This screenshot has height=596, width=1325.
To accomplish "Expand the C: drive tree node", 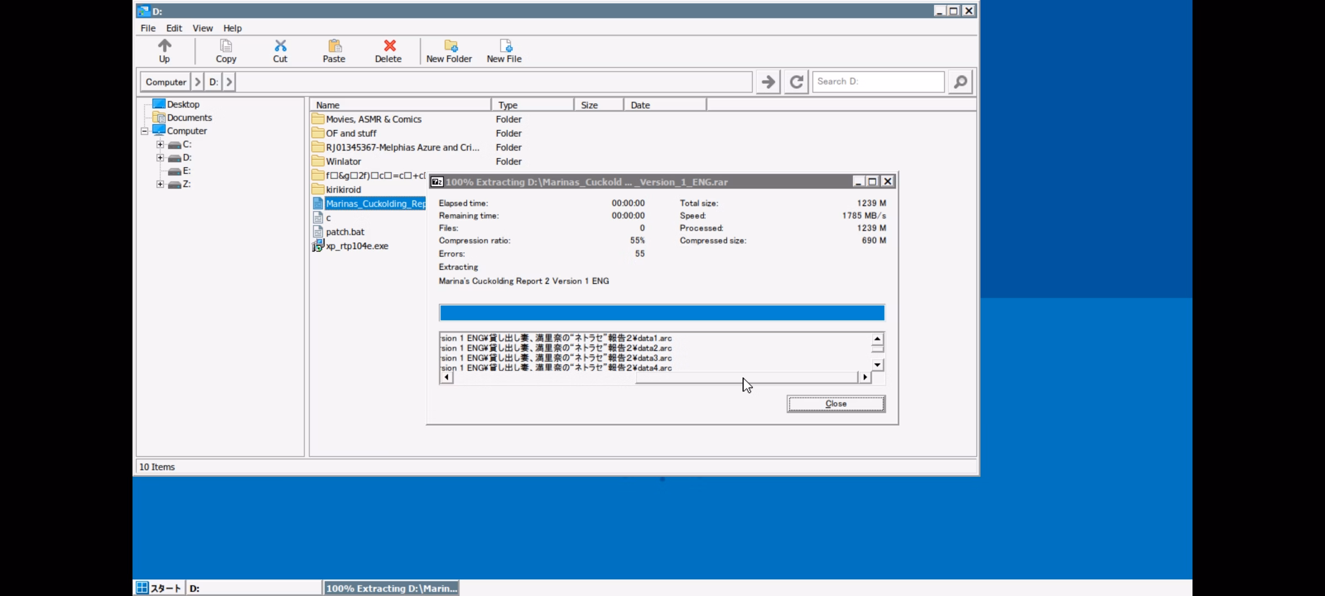I will (x=160, y=145).
